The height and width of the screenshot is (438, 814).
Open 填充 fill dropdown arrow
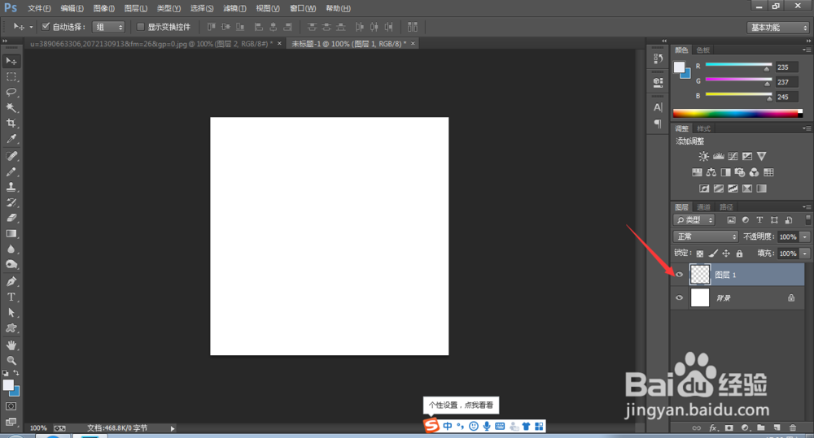[x=805, y=254]
